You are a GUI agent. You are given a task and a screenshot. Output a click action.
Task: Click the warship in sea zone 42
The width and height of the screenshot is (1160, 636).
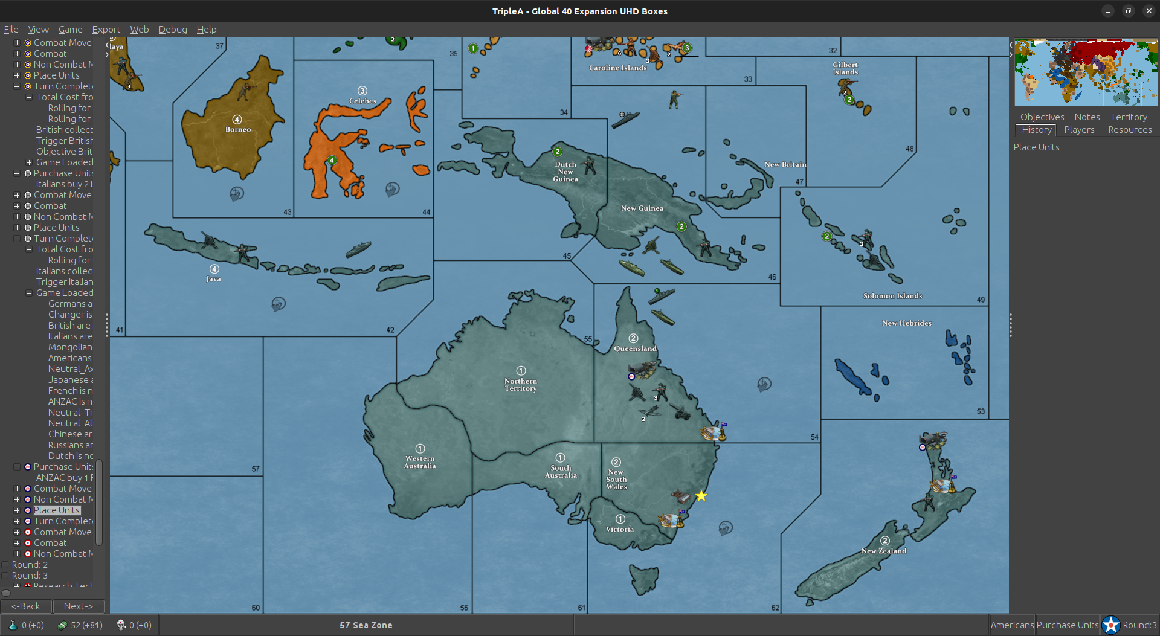click(358, 249)
